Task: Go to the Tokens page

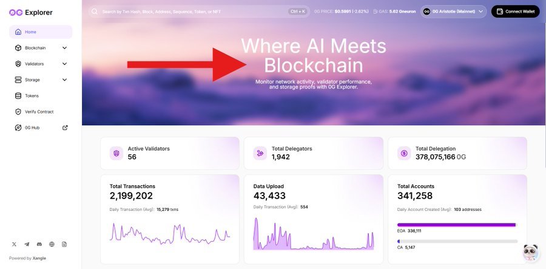Action: click(32, 96)
